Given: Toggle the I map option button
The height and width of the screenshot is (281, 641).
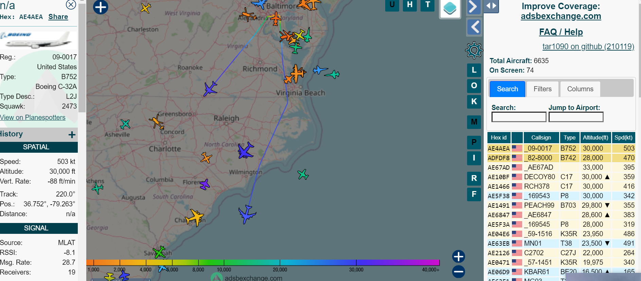Looking at the screenshot, I should (x=474, y=158).
